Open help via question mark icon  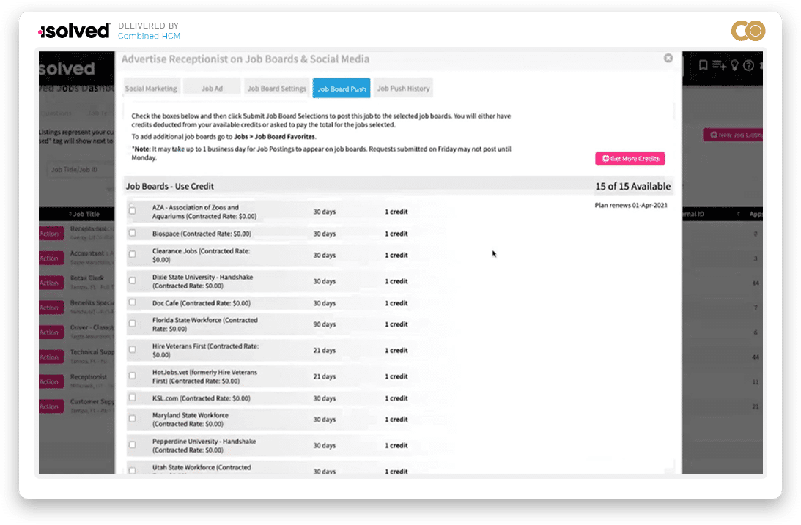point(748,65)
